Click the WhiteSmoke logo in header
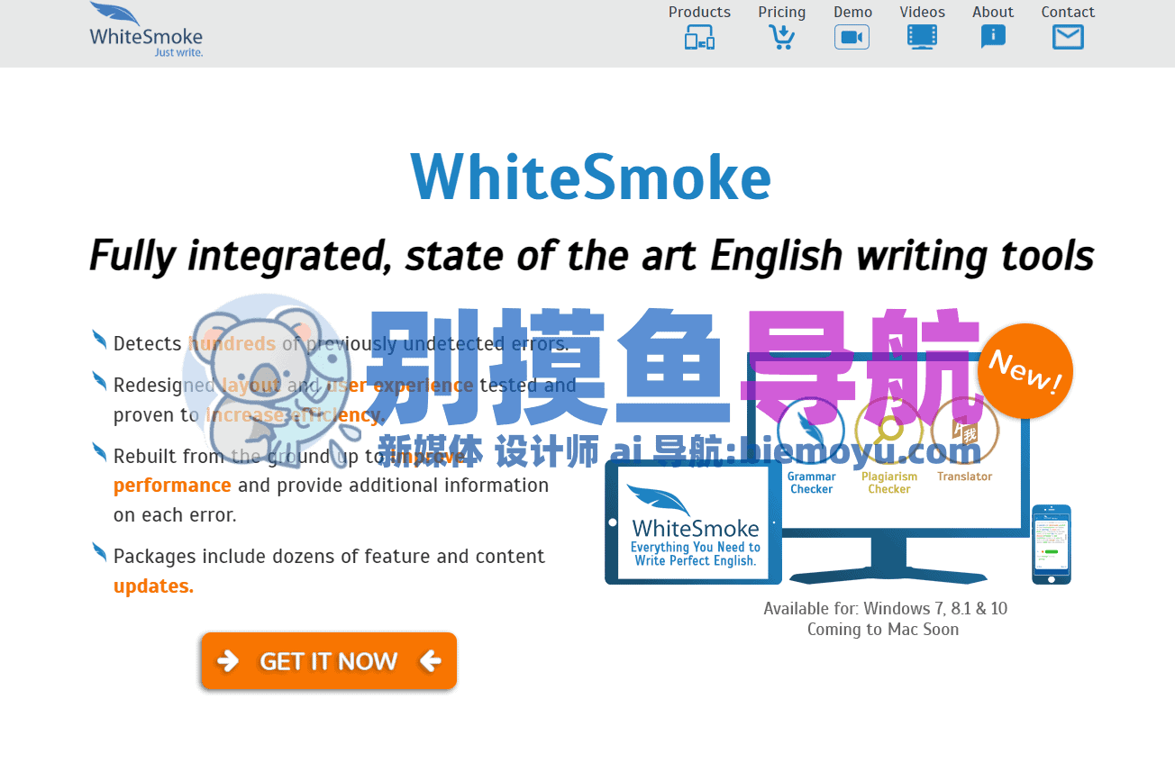1175x772 pixels. (x=146, y=31)
